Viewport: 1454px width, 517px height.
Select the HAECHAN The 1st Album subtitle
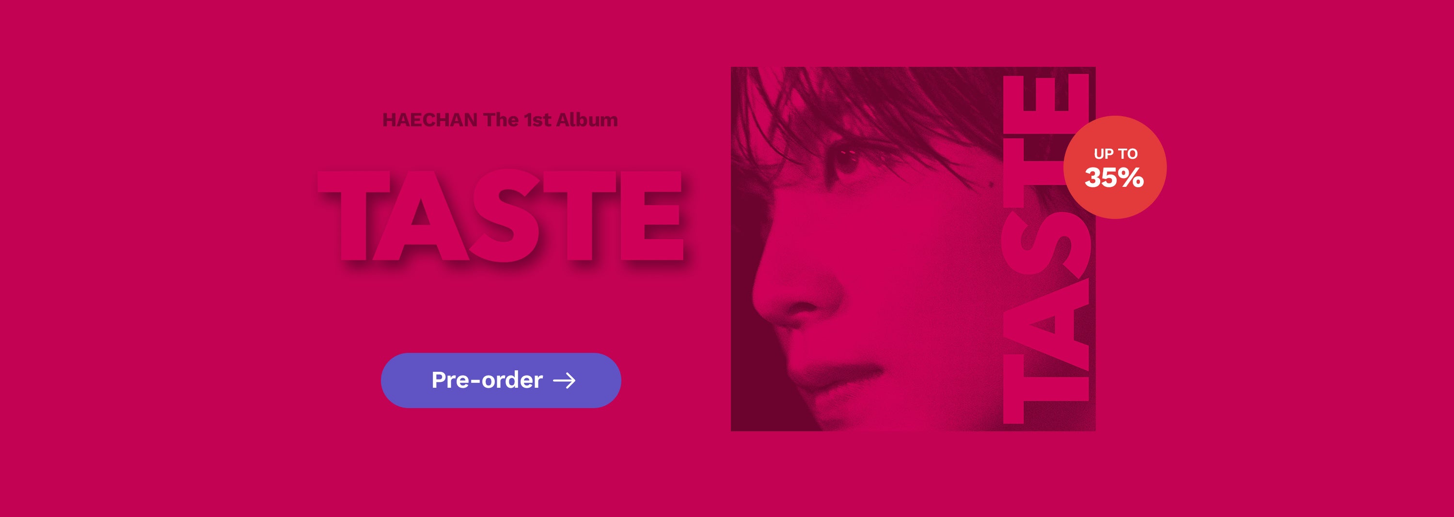click(x=500, y=120)
